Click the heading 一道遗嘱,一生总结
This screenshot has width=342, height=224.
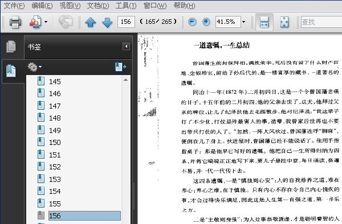222,45
